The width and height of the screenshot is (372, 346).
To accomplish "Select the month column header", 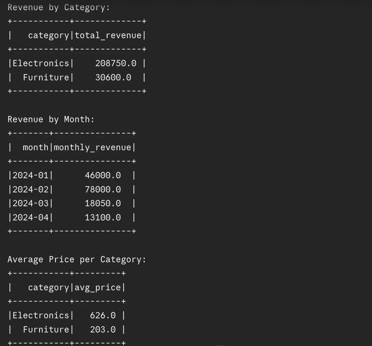I will 35,147.
